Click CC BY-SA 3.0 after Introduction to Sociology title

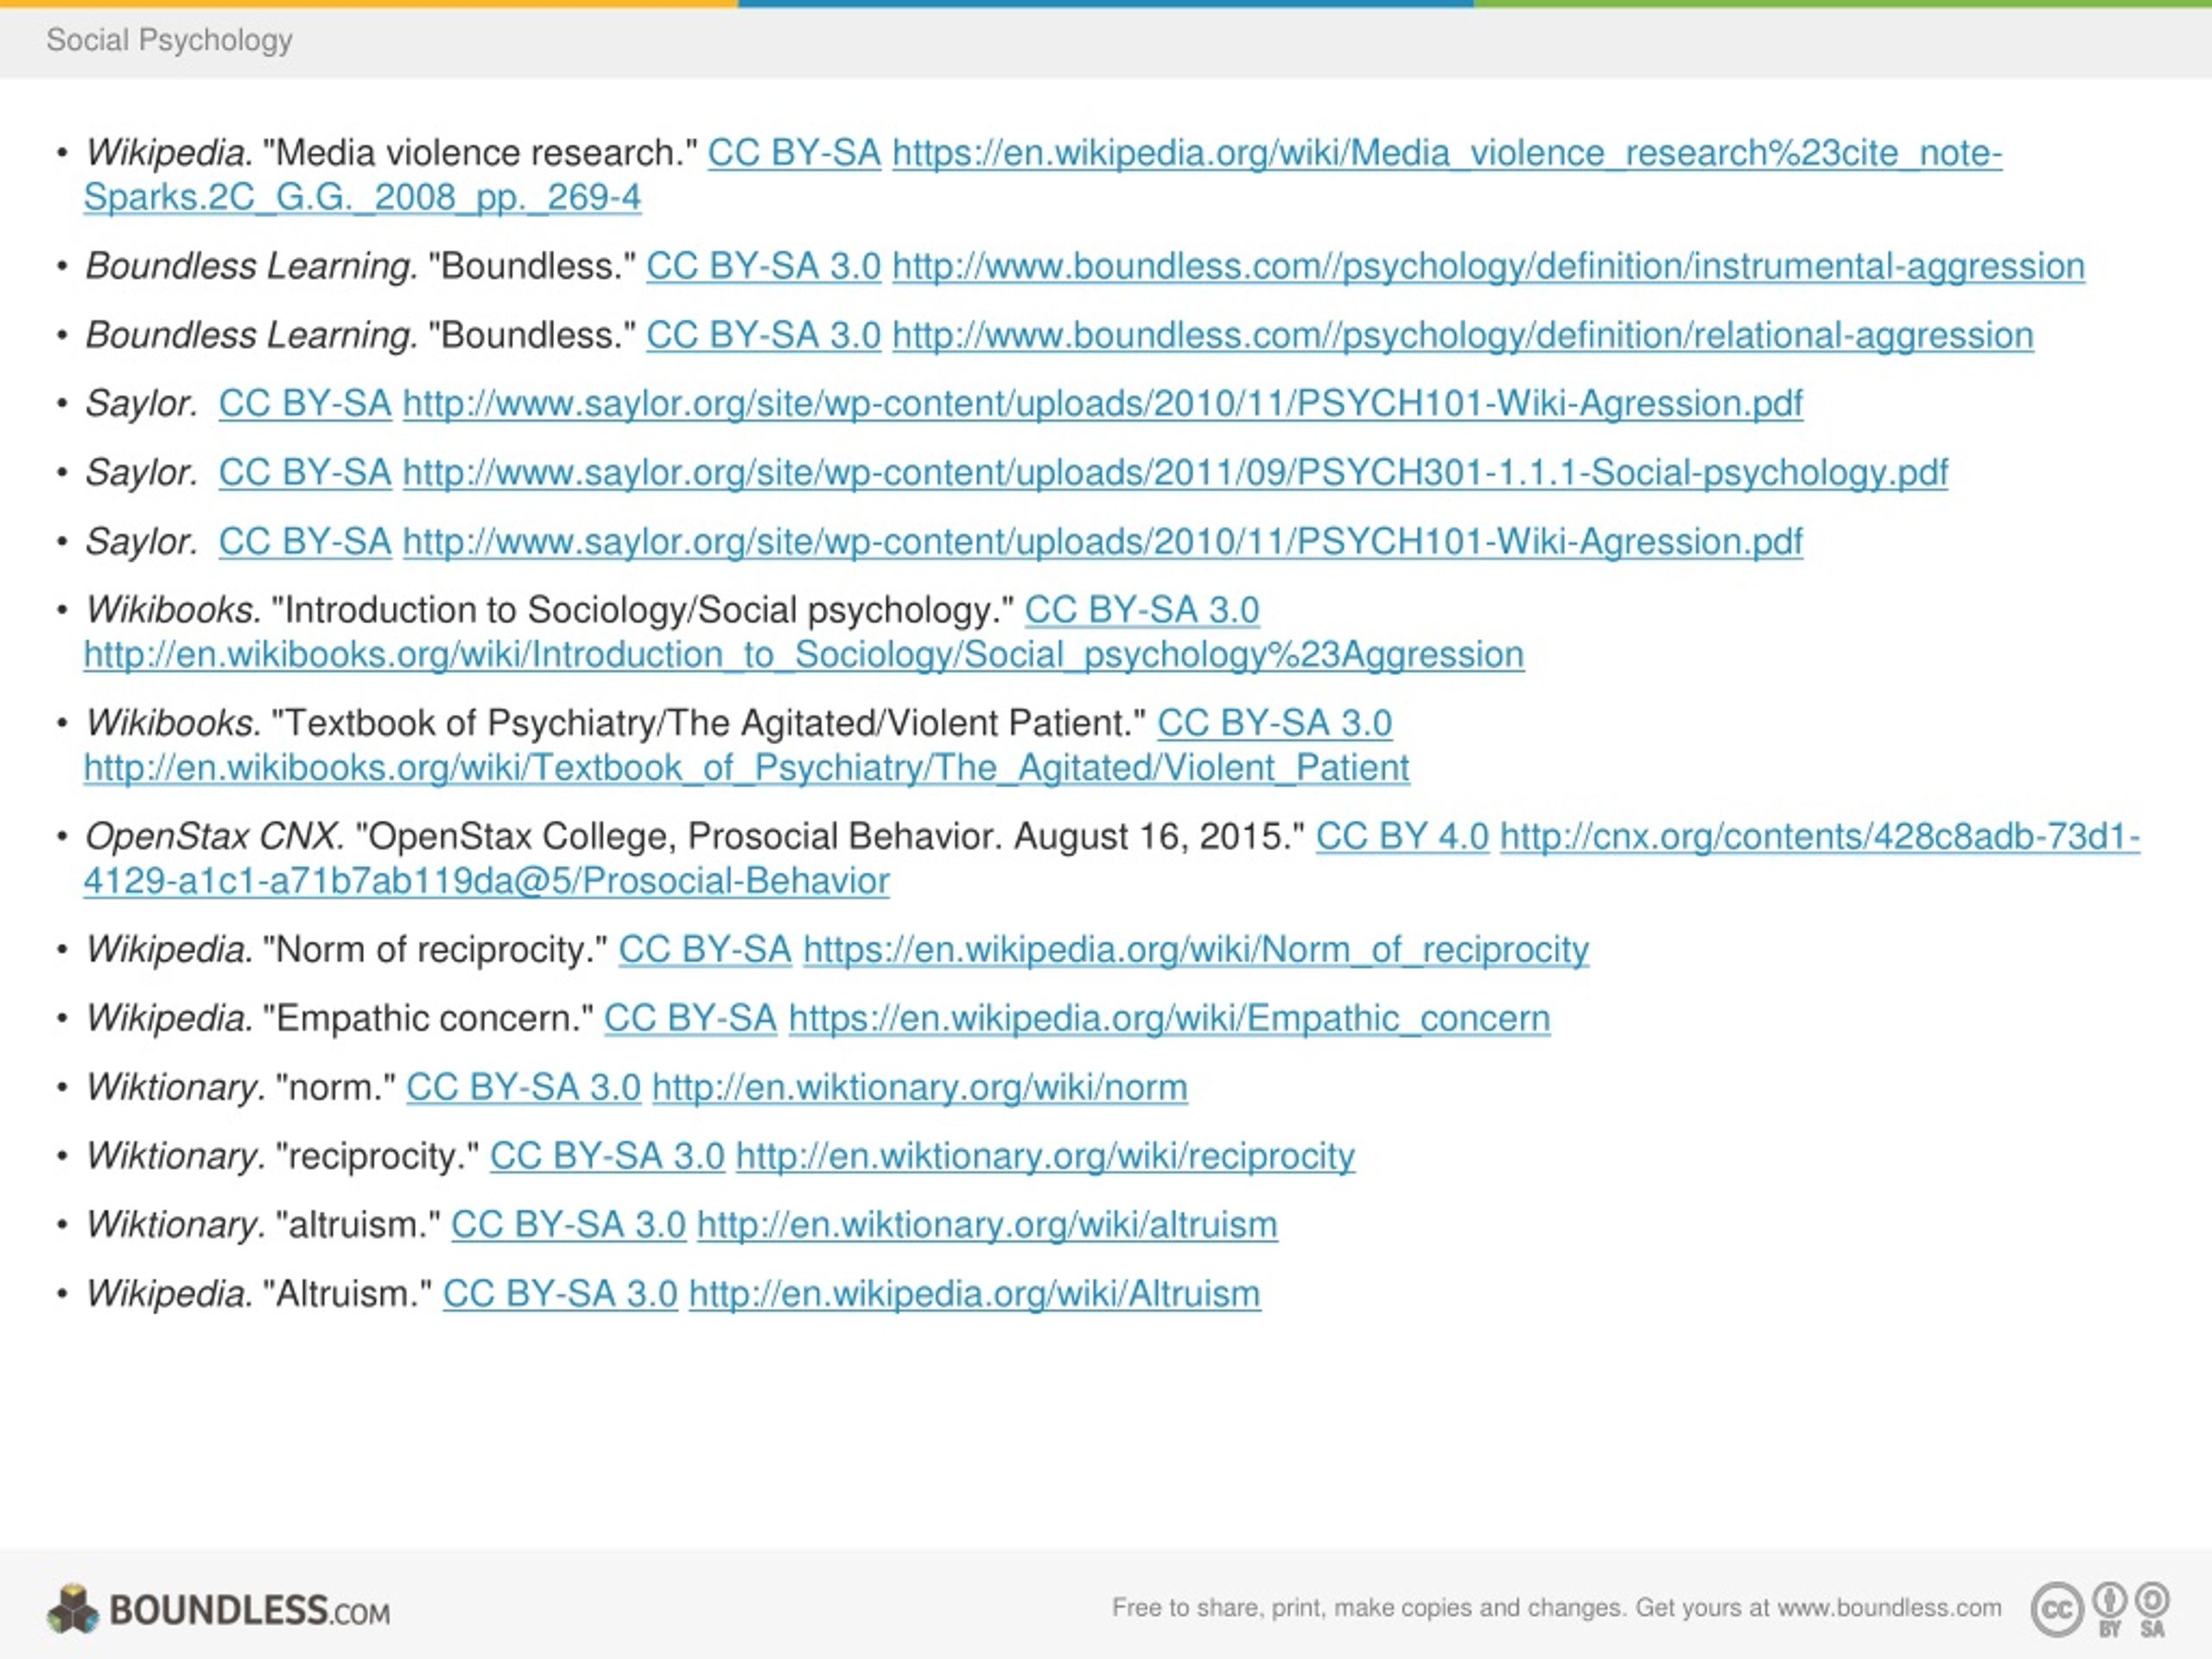tap(1142, 611)
